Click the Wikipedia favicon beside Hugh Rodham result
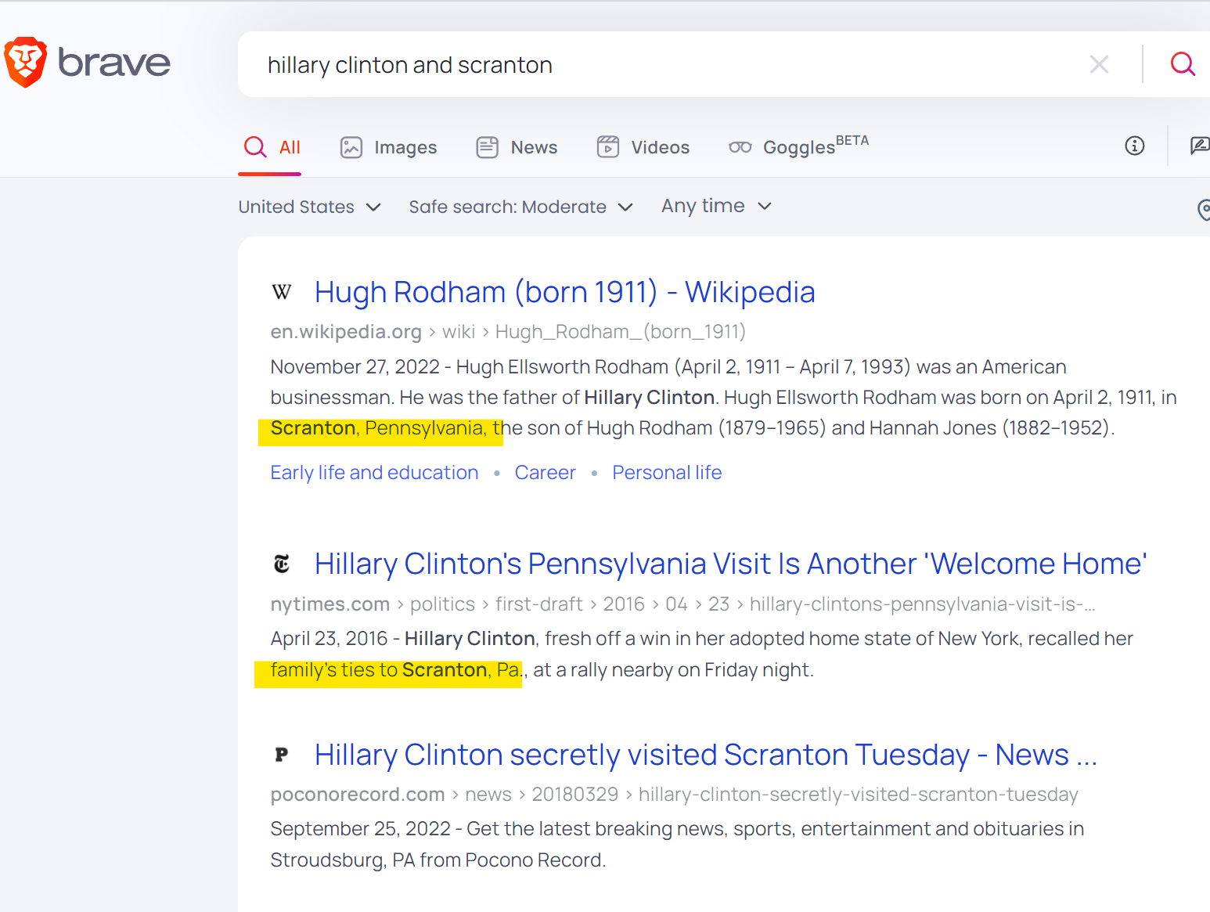The image size is (1210, 912). coord(282,293)
